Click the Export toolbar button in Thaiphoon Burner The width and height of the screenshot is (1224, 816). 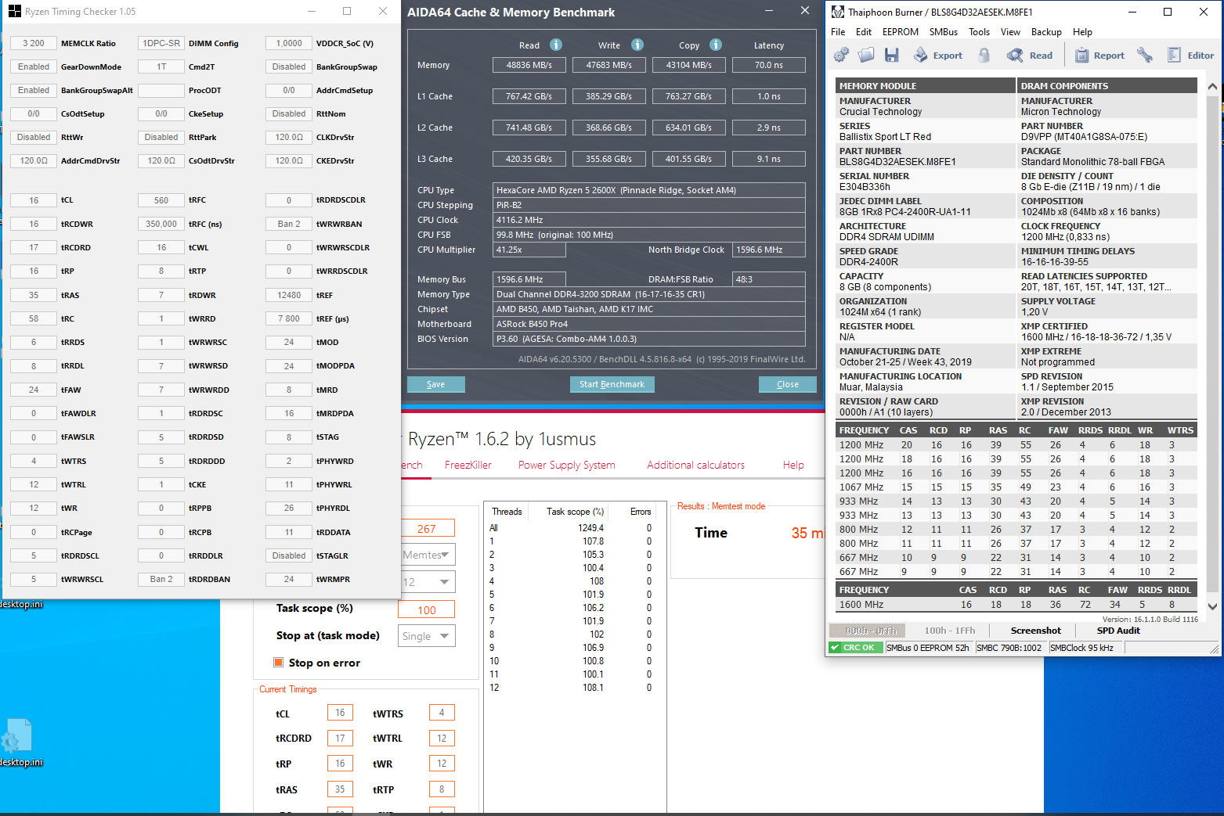click(938, 55)
